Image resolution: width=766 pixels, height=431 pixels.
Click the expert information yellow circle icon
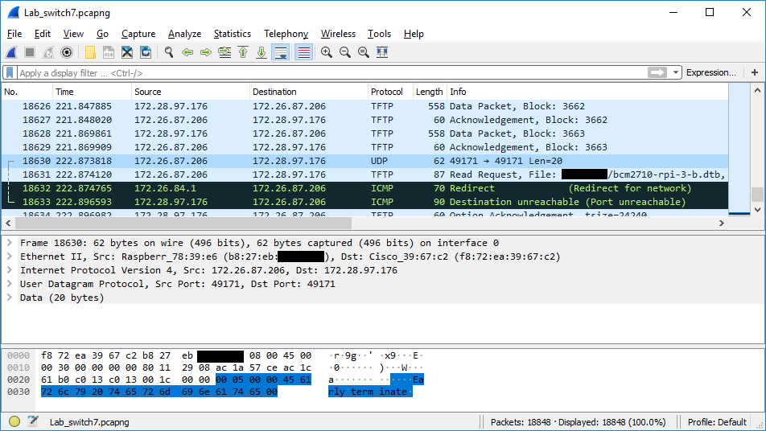tap(14, 421)
